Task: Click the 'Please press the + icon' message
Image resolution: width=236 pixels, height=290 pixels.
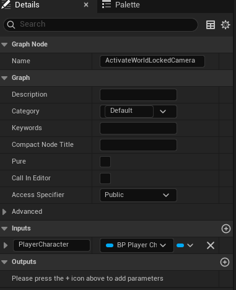Action: (x=87, y=279)
